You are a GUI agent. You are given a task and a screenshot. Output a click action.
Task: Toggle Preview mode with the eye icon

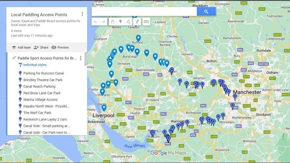(54, 47)
